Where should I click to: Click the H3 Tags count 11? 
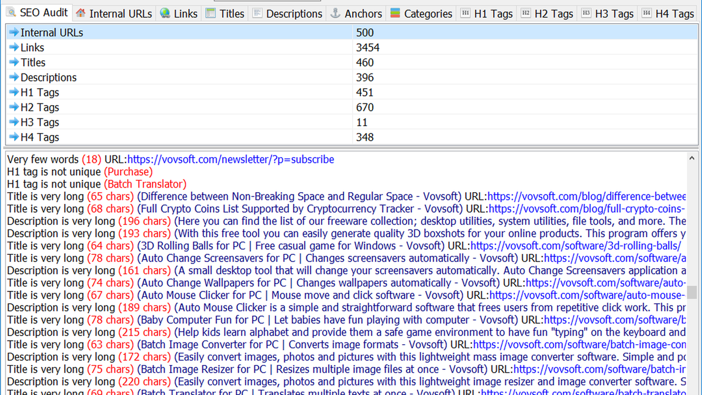pyautogui.click(x=361, y=123)
